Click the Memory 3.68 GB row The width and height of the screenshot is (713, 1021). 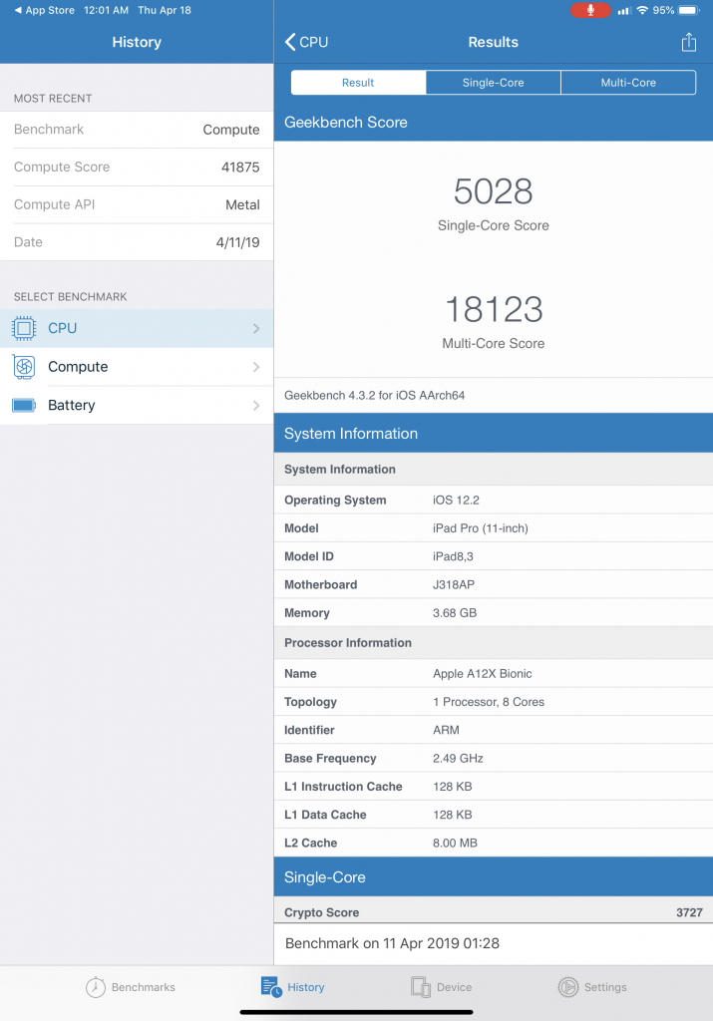[x=494, y=613]
